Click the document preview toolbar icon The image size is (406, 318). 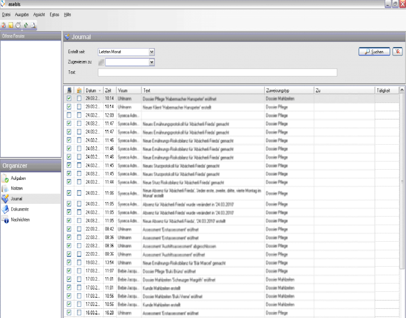pyautogui.click(x=33, y=25)
